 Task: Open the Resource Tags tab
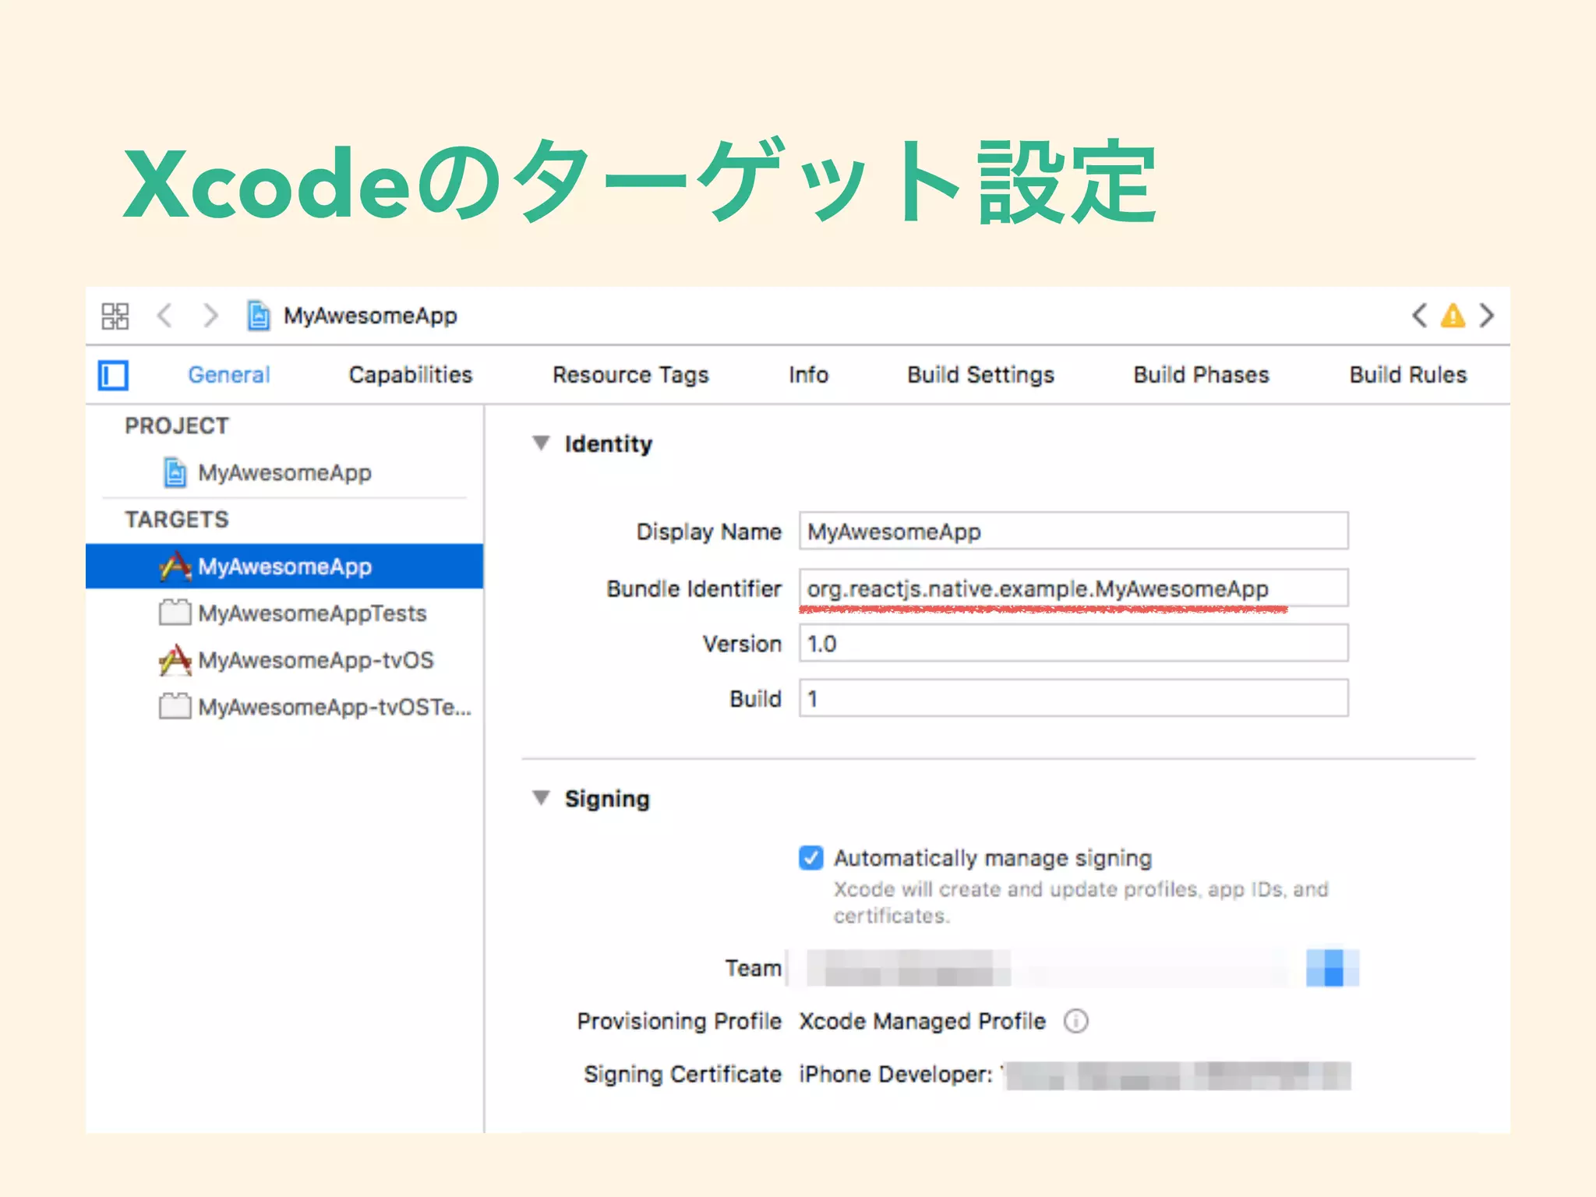click(x=630, y=375)
